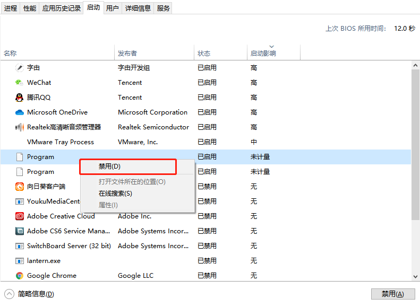Click the Microsoft OneDrive cloud icon

coord(20,112)
